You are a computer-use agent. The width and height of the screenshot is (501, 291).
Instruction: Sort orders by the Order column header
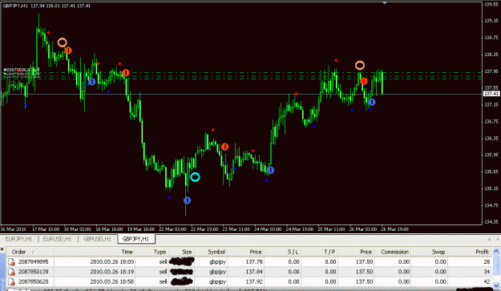pyautogui.click(x=19, y=252)
